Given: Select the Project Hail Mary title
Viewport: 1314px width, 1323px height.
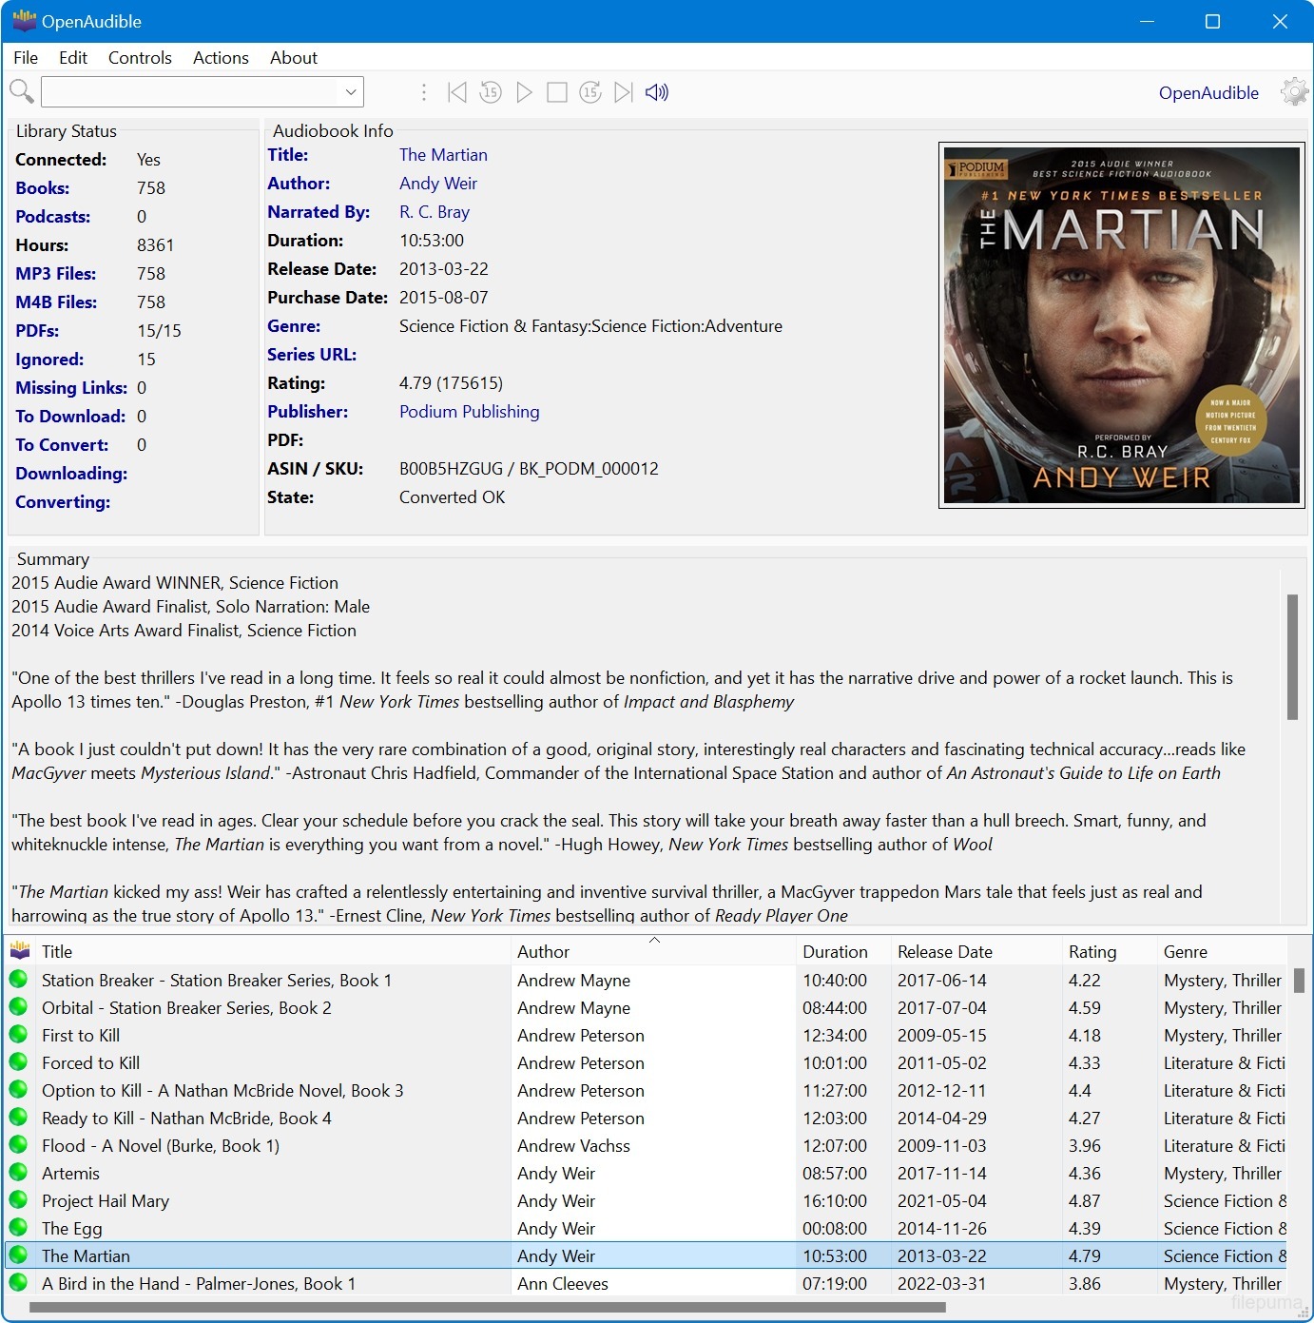Looking at the screenshot, I should pyautogui.click(x=106, y=1201).
